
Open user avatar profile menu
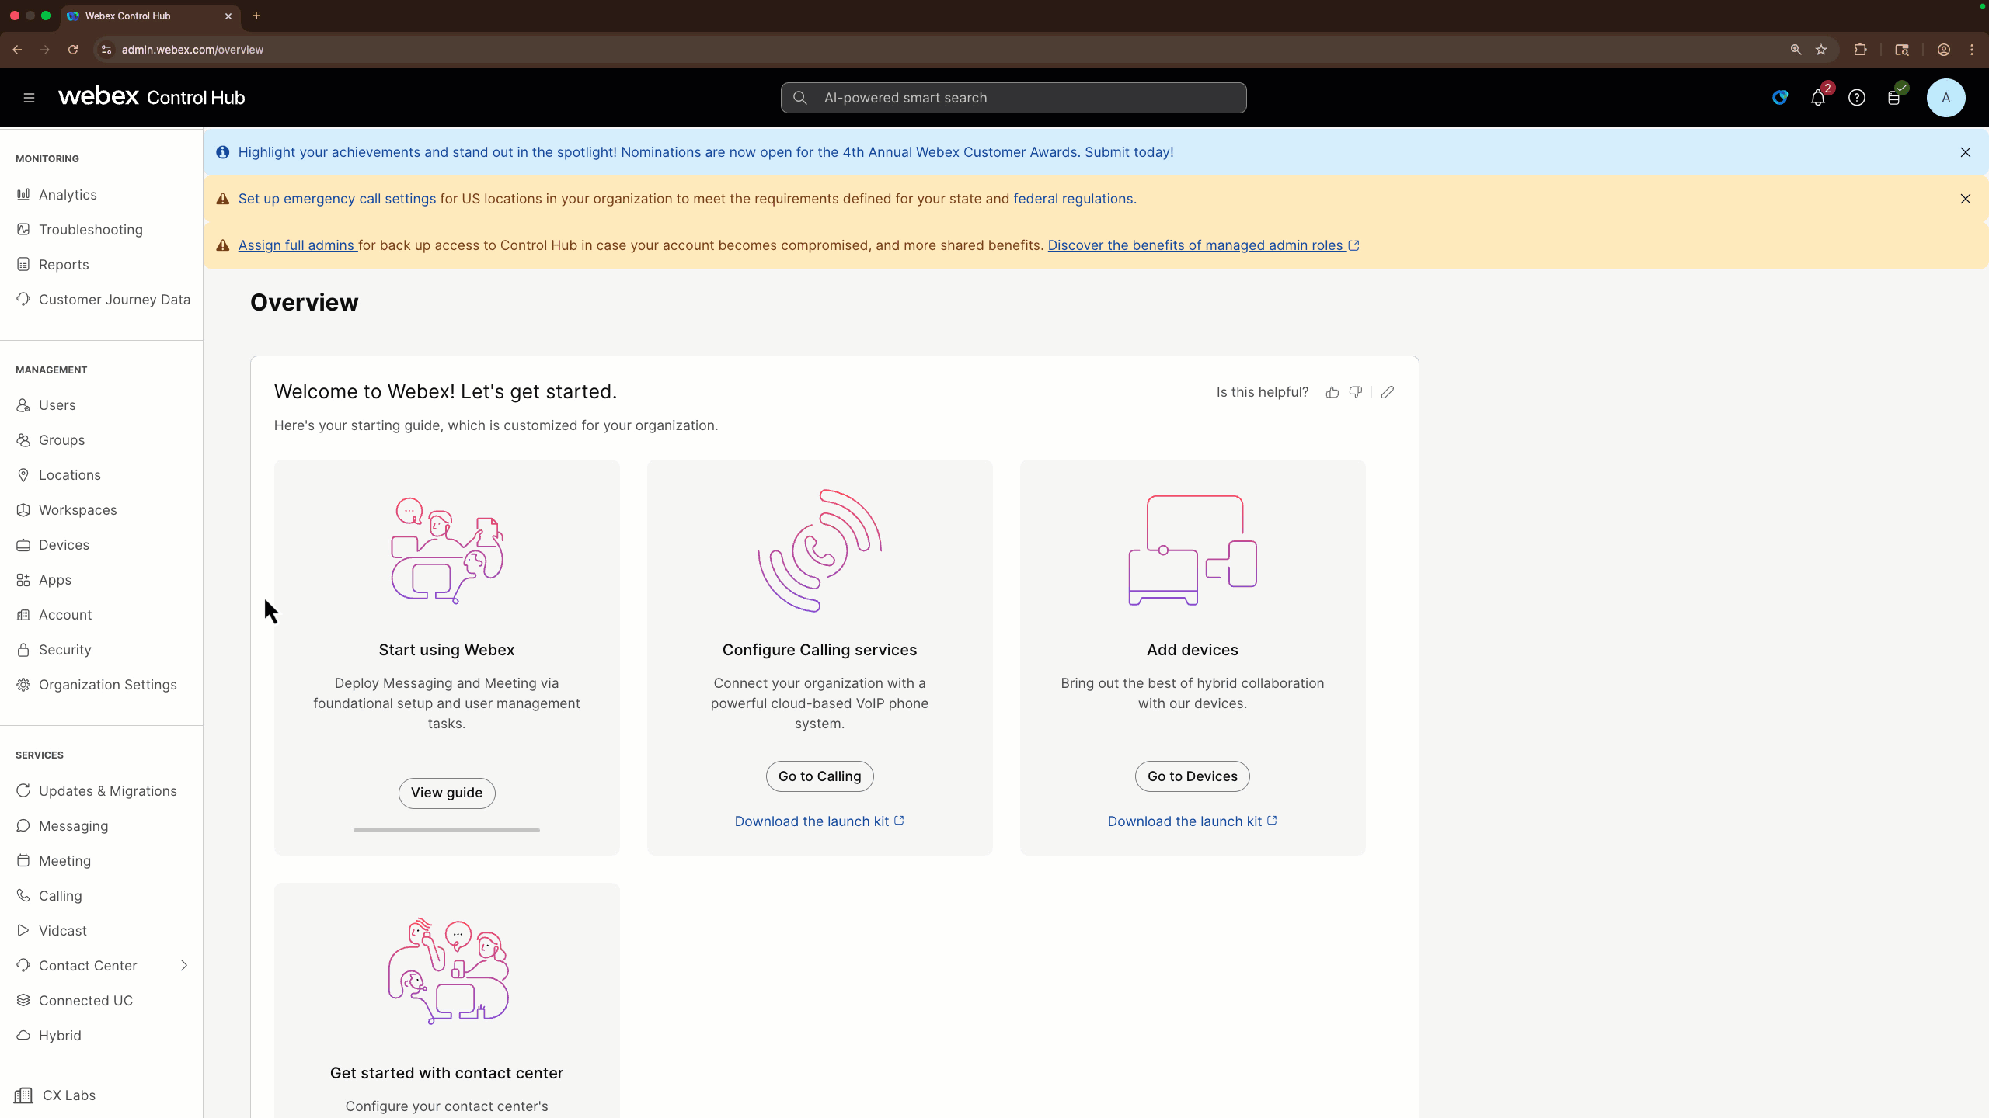point(1945,98)
